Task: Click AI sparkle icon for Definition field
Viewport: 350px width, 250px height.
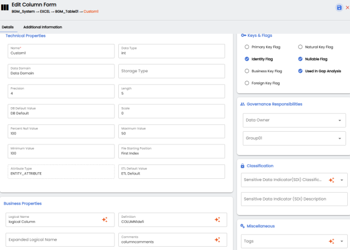Action: [x=217, y=220]
